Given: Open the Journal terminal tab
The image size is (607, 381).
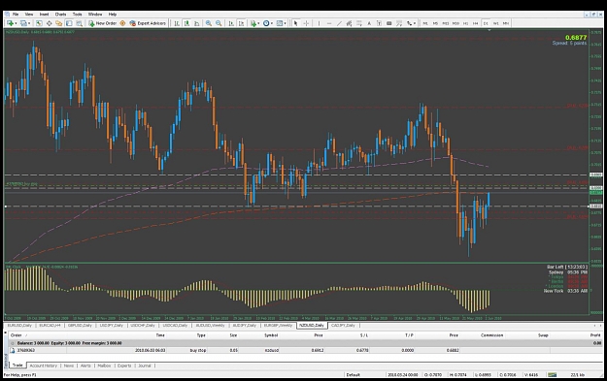Looking at the screenshot, I should tap(145, 365).
